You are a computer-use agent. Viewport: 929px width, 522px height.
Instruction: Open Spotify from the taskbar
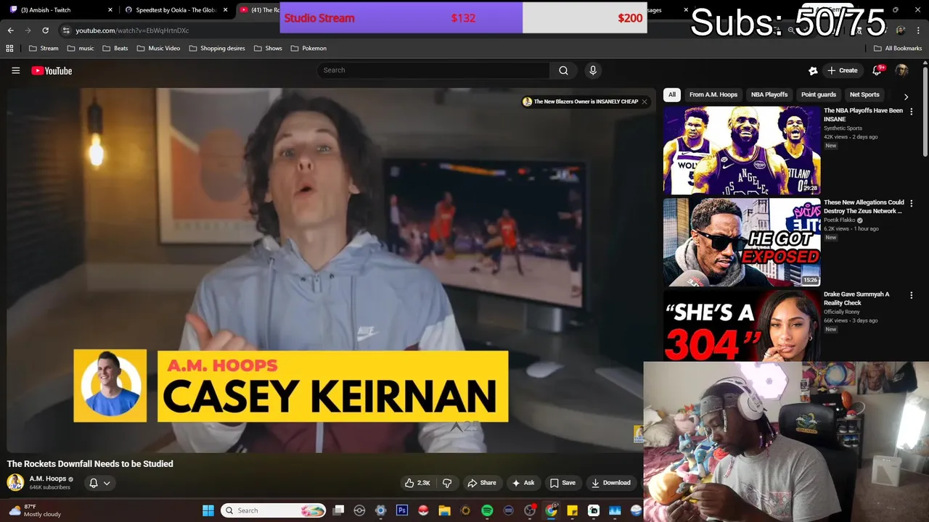pos(487,510)
